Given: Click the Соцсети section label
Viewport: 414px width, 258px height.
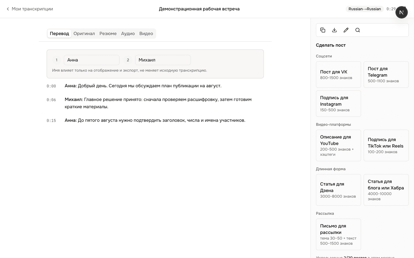Looking at the screenshot, I should click(324, 56).
